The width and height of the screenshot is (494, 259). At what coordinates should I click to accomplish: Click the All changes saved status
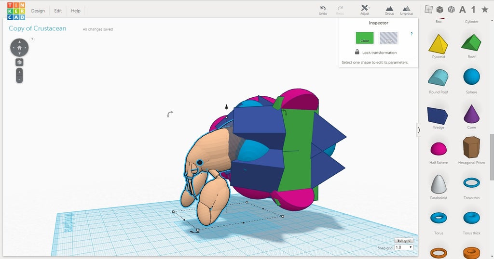pos(97,29)
